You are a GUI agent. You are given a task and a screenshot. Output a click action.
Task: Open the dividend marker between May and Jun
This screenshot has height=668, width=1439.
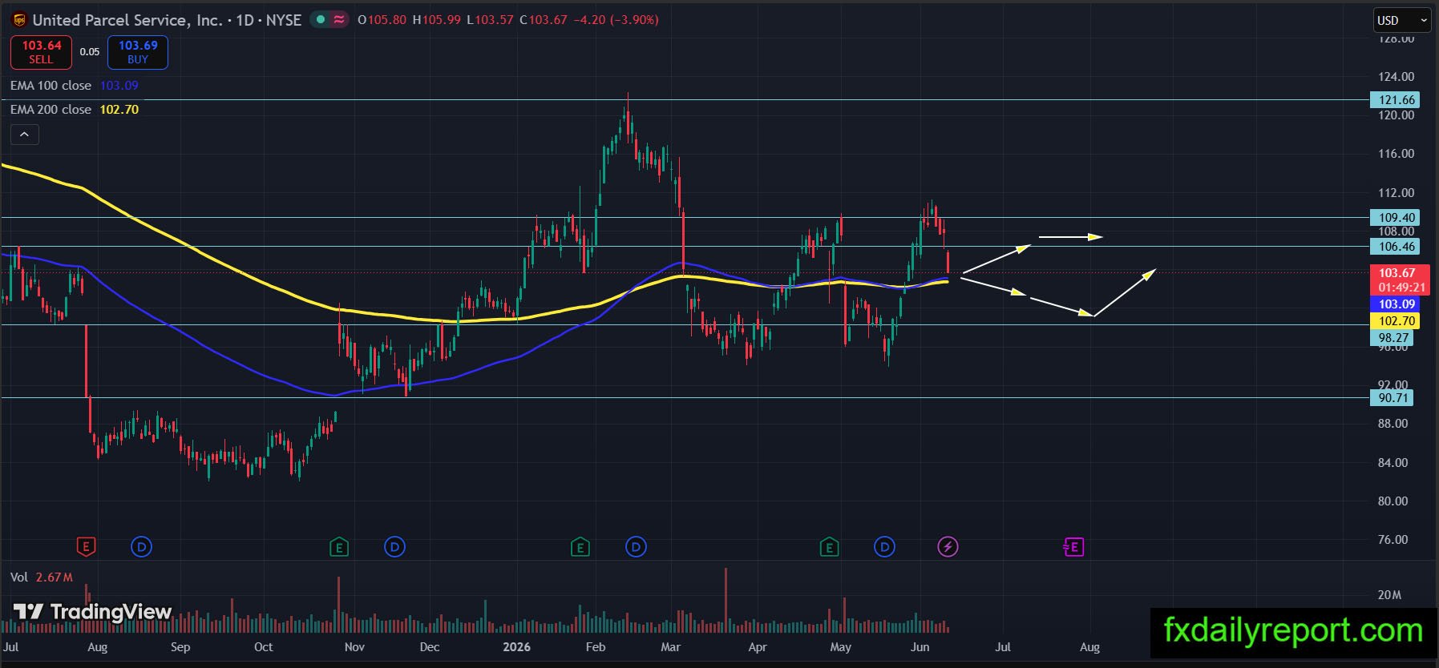click(884, 547)
